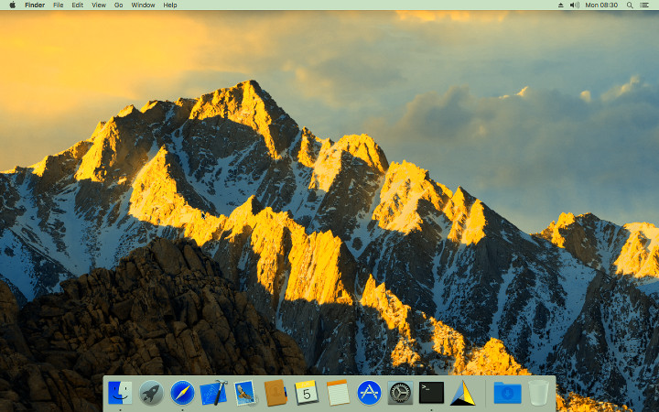Open the View menu

(x=99, y=5)
